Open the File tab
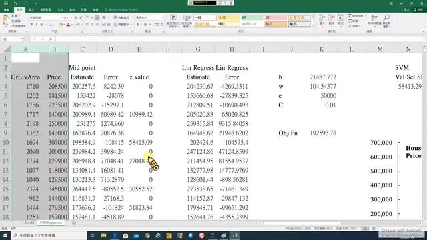Viewport: 427px width, 240px height. coord(6,10)
